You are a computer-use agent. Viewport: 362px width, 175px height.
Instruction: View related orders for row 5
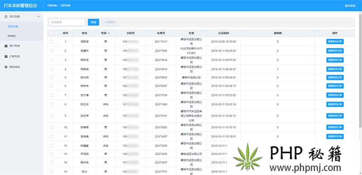tap(335, 78)
